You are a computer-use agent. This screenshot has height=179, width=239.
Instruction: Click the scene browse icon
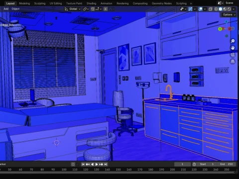coord(221,3)
